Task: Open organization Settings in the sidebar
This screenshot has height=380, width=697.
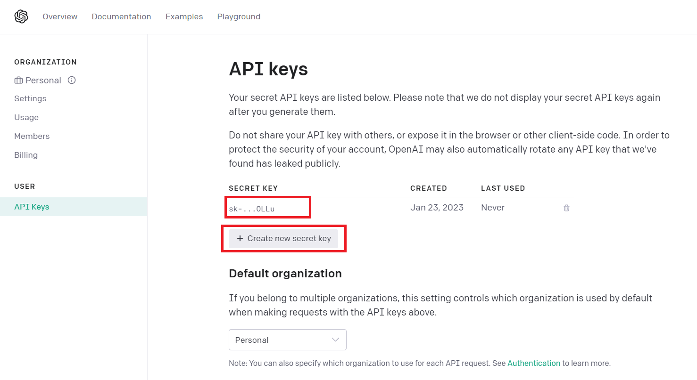Action: [30, 98]
